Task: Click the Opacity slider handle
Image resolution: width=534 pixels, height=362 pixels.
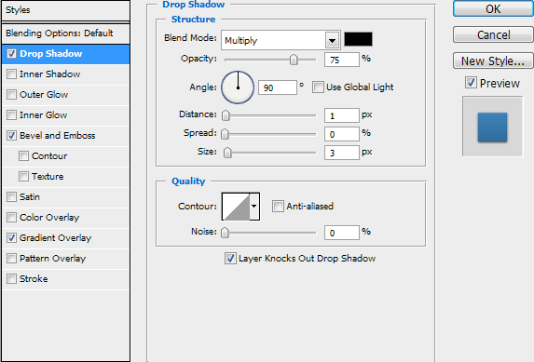Action: [x=294, y=60]
